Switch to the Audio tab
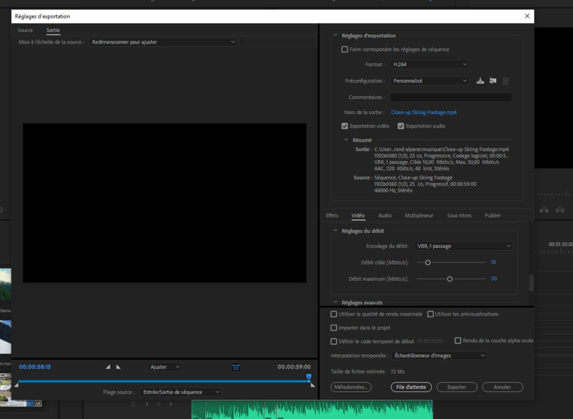573x419 pixels. coord(384,215)
